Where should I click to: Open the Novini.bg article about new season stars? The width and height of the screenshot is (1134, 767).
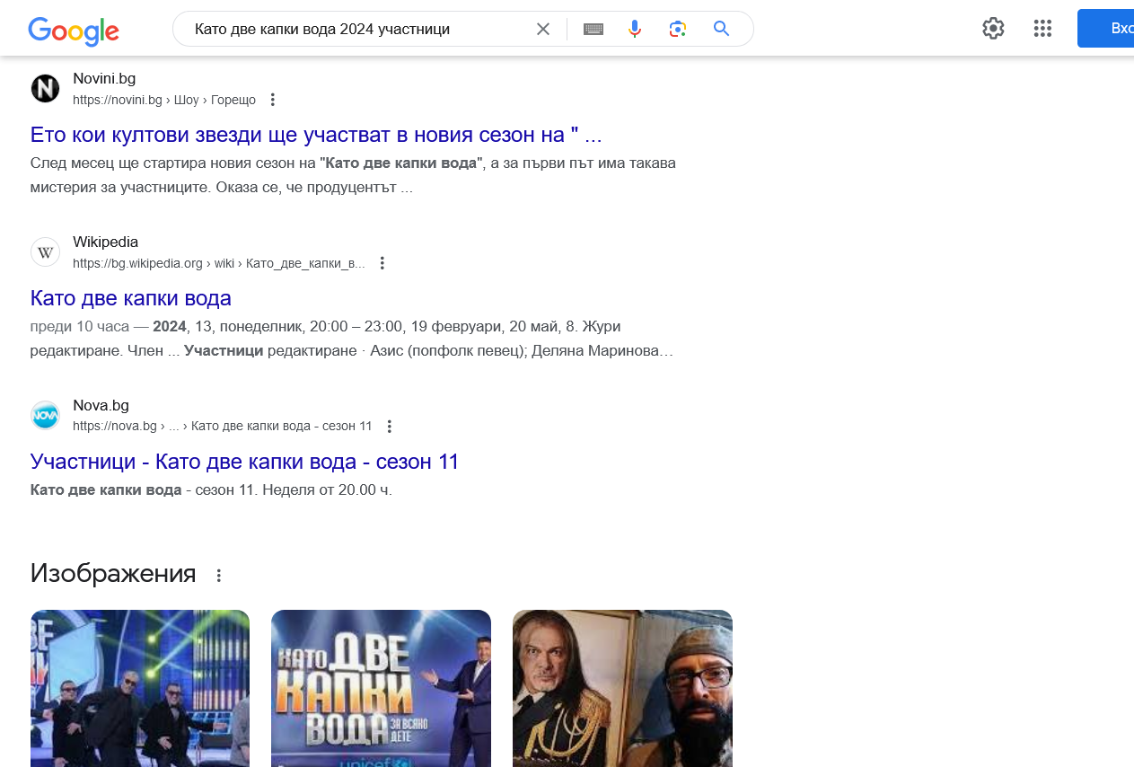315,135
